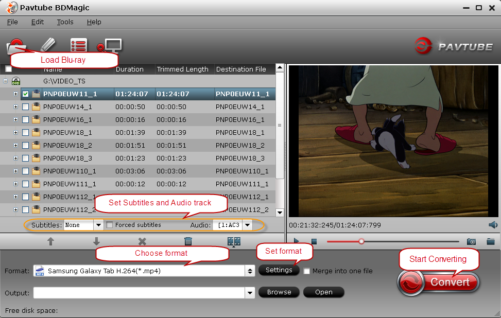
Task: Mute the preview volume speaker
Action: [493, 225]
